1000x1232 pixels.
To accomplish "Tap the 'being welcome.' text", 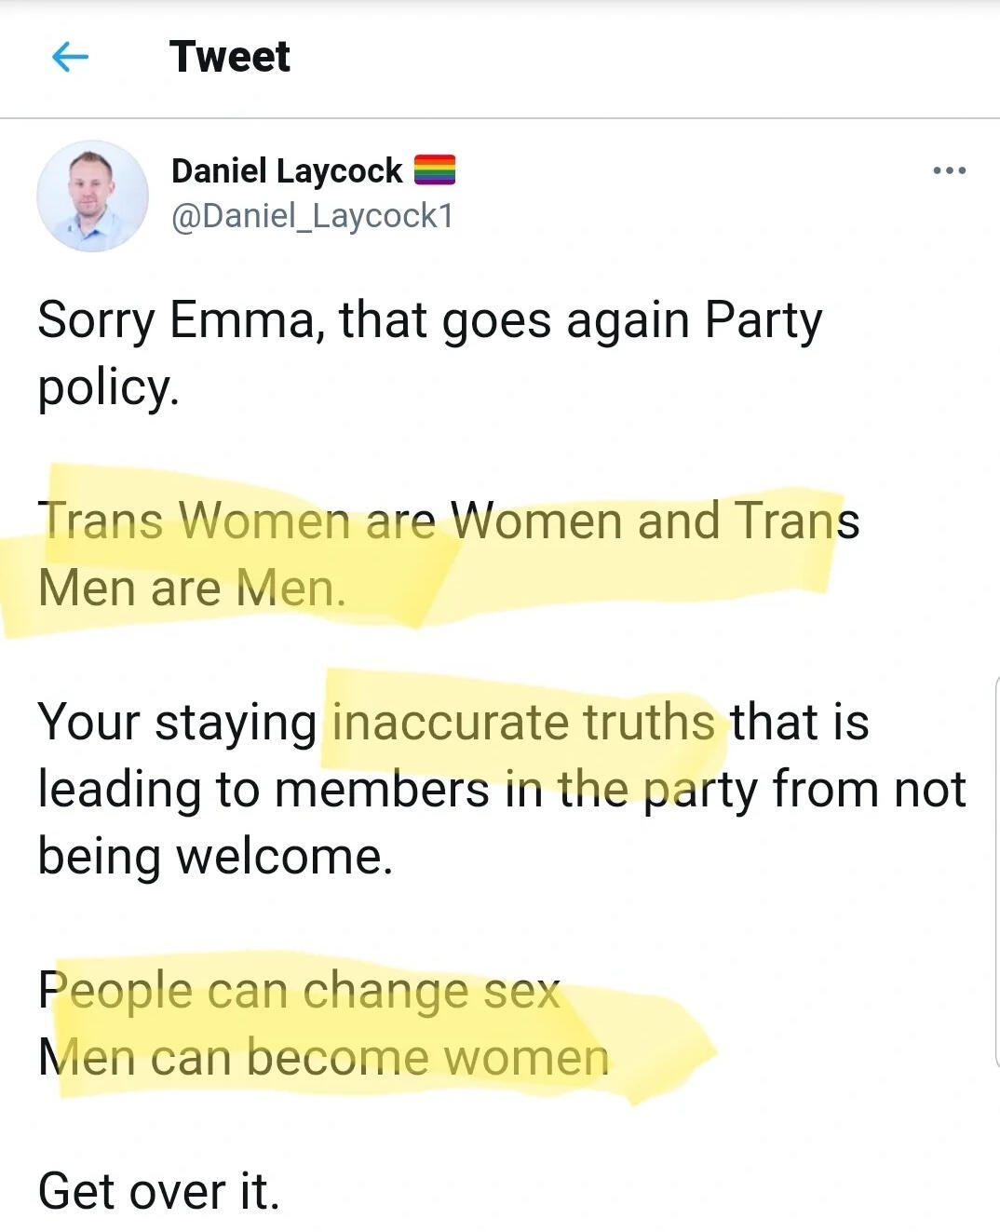I will (x=215, y=857).
